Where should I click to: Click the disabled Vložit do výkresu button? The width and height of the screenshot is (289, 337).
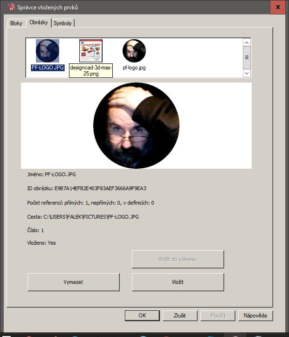click(178, 259)
